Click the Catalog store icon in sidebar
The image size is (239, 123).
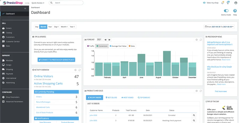point(3,33)
